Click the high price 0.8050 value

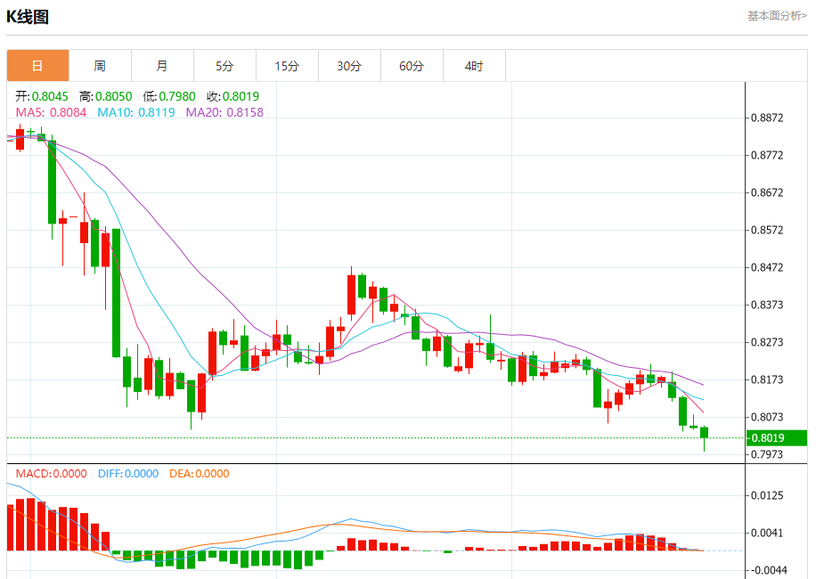[x=113, y=96]
